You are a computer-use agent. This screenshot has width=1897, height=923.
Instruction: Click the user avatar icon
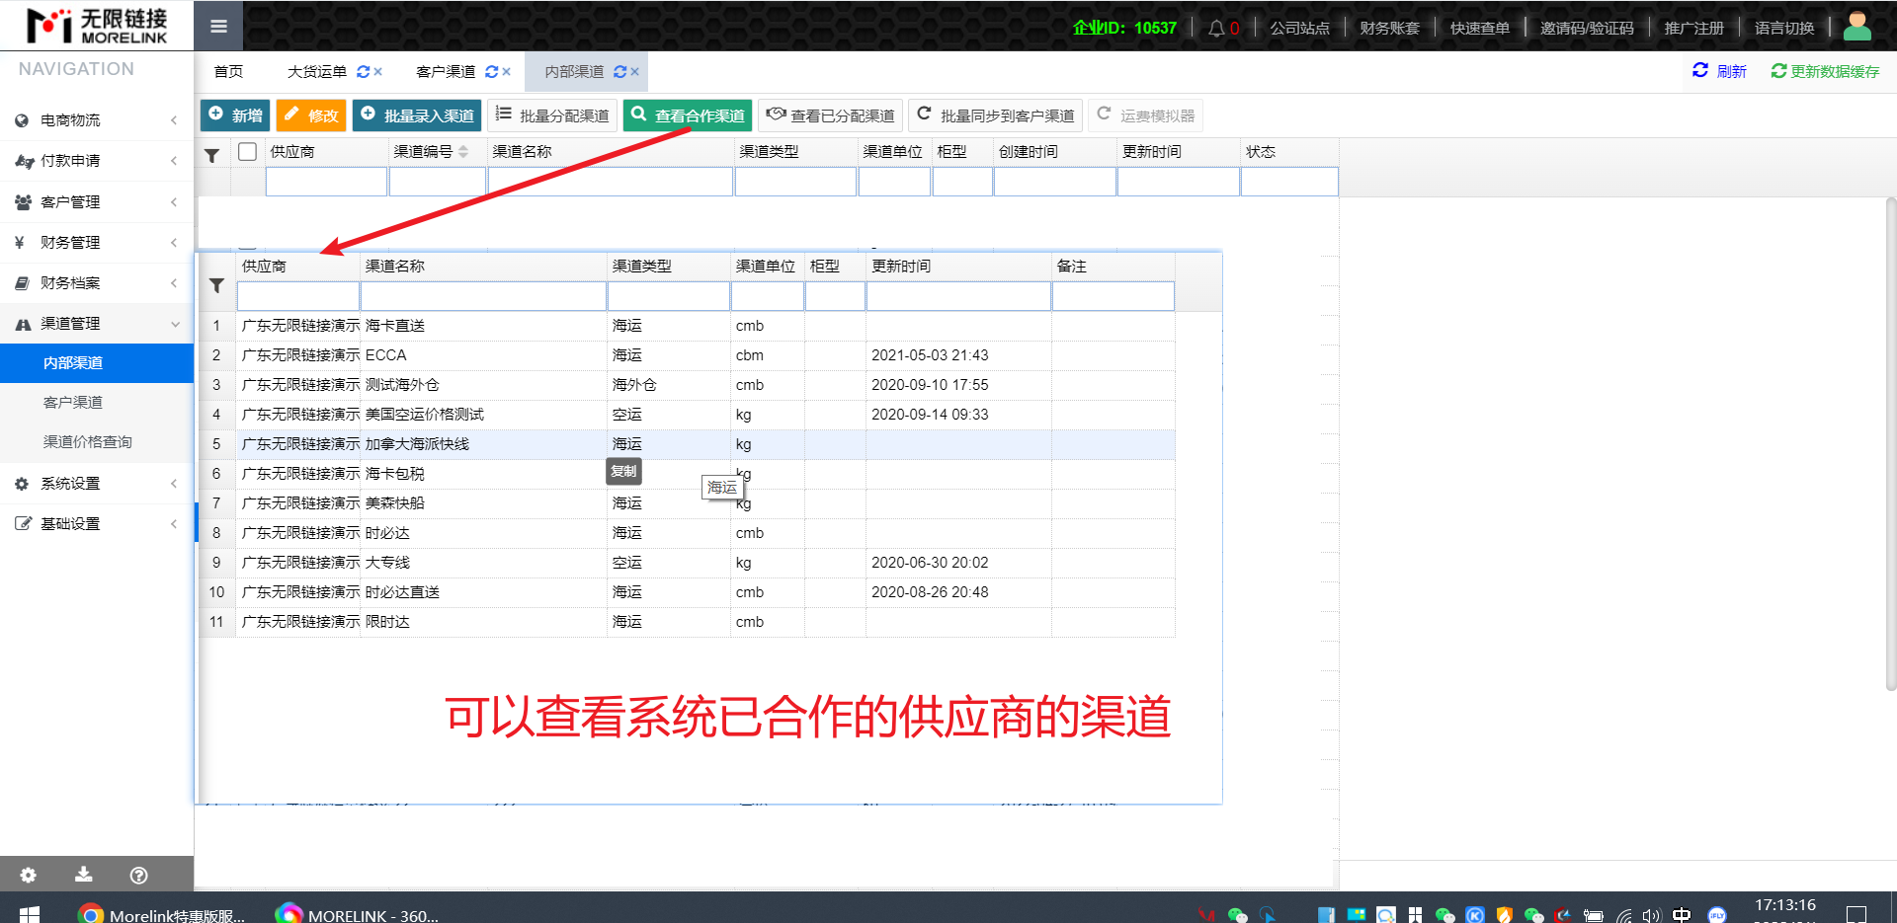(1856, 27)
